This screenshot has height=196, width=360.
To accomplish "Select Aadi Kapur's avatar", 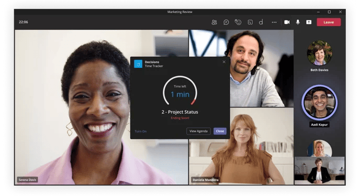I will (x=319, y=103).
